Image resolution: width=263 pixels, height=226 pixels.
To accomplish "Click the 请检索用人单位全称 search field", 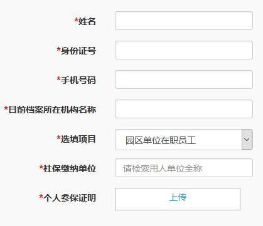I will click(184, 168).
